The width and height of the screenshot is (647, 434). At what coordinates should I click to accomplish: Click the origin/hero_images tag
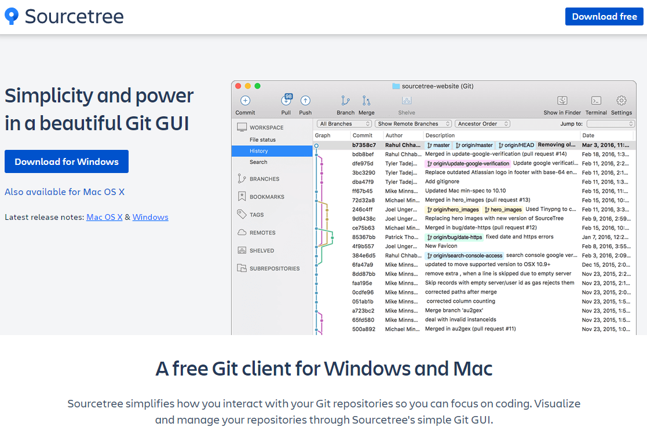pos(452,209)
